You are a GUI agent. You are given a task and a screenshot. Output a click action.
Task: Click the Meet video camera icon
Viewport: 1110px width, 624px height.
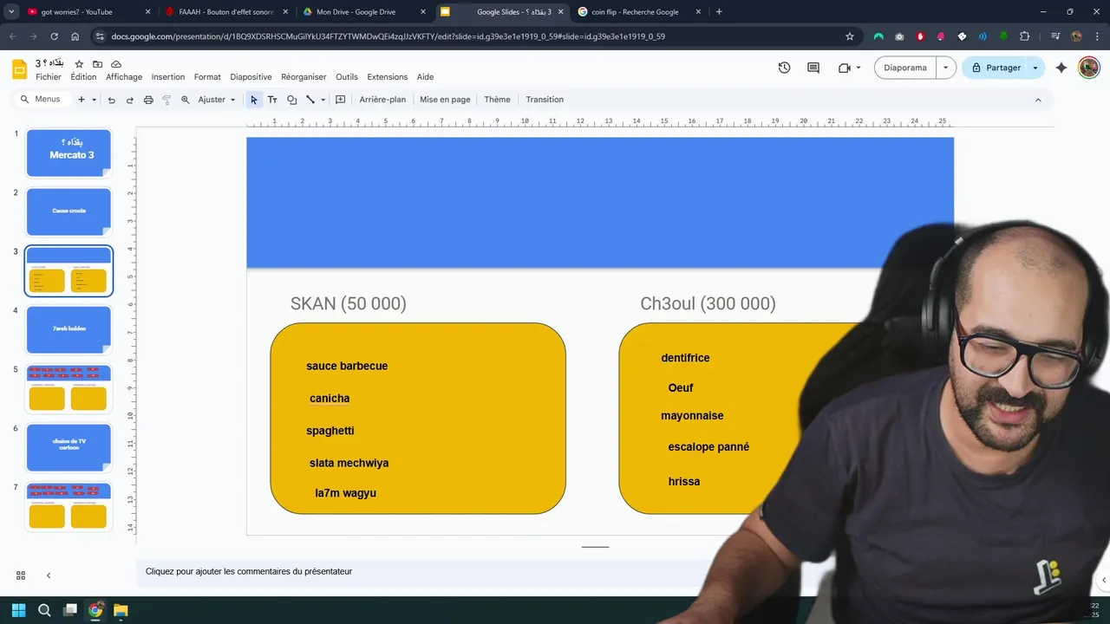point(844,68)
